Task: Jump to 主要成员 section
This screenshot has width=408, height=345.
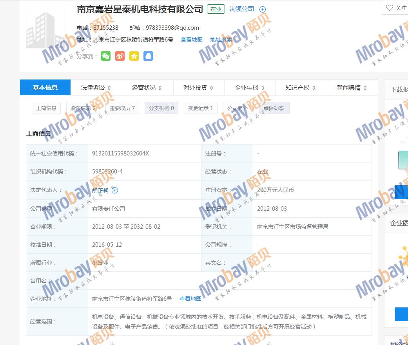Action: click(122, 108)
